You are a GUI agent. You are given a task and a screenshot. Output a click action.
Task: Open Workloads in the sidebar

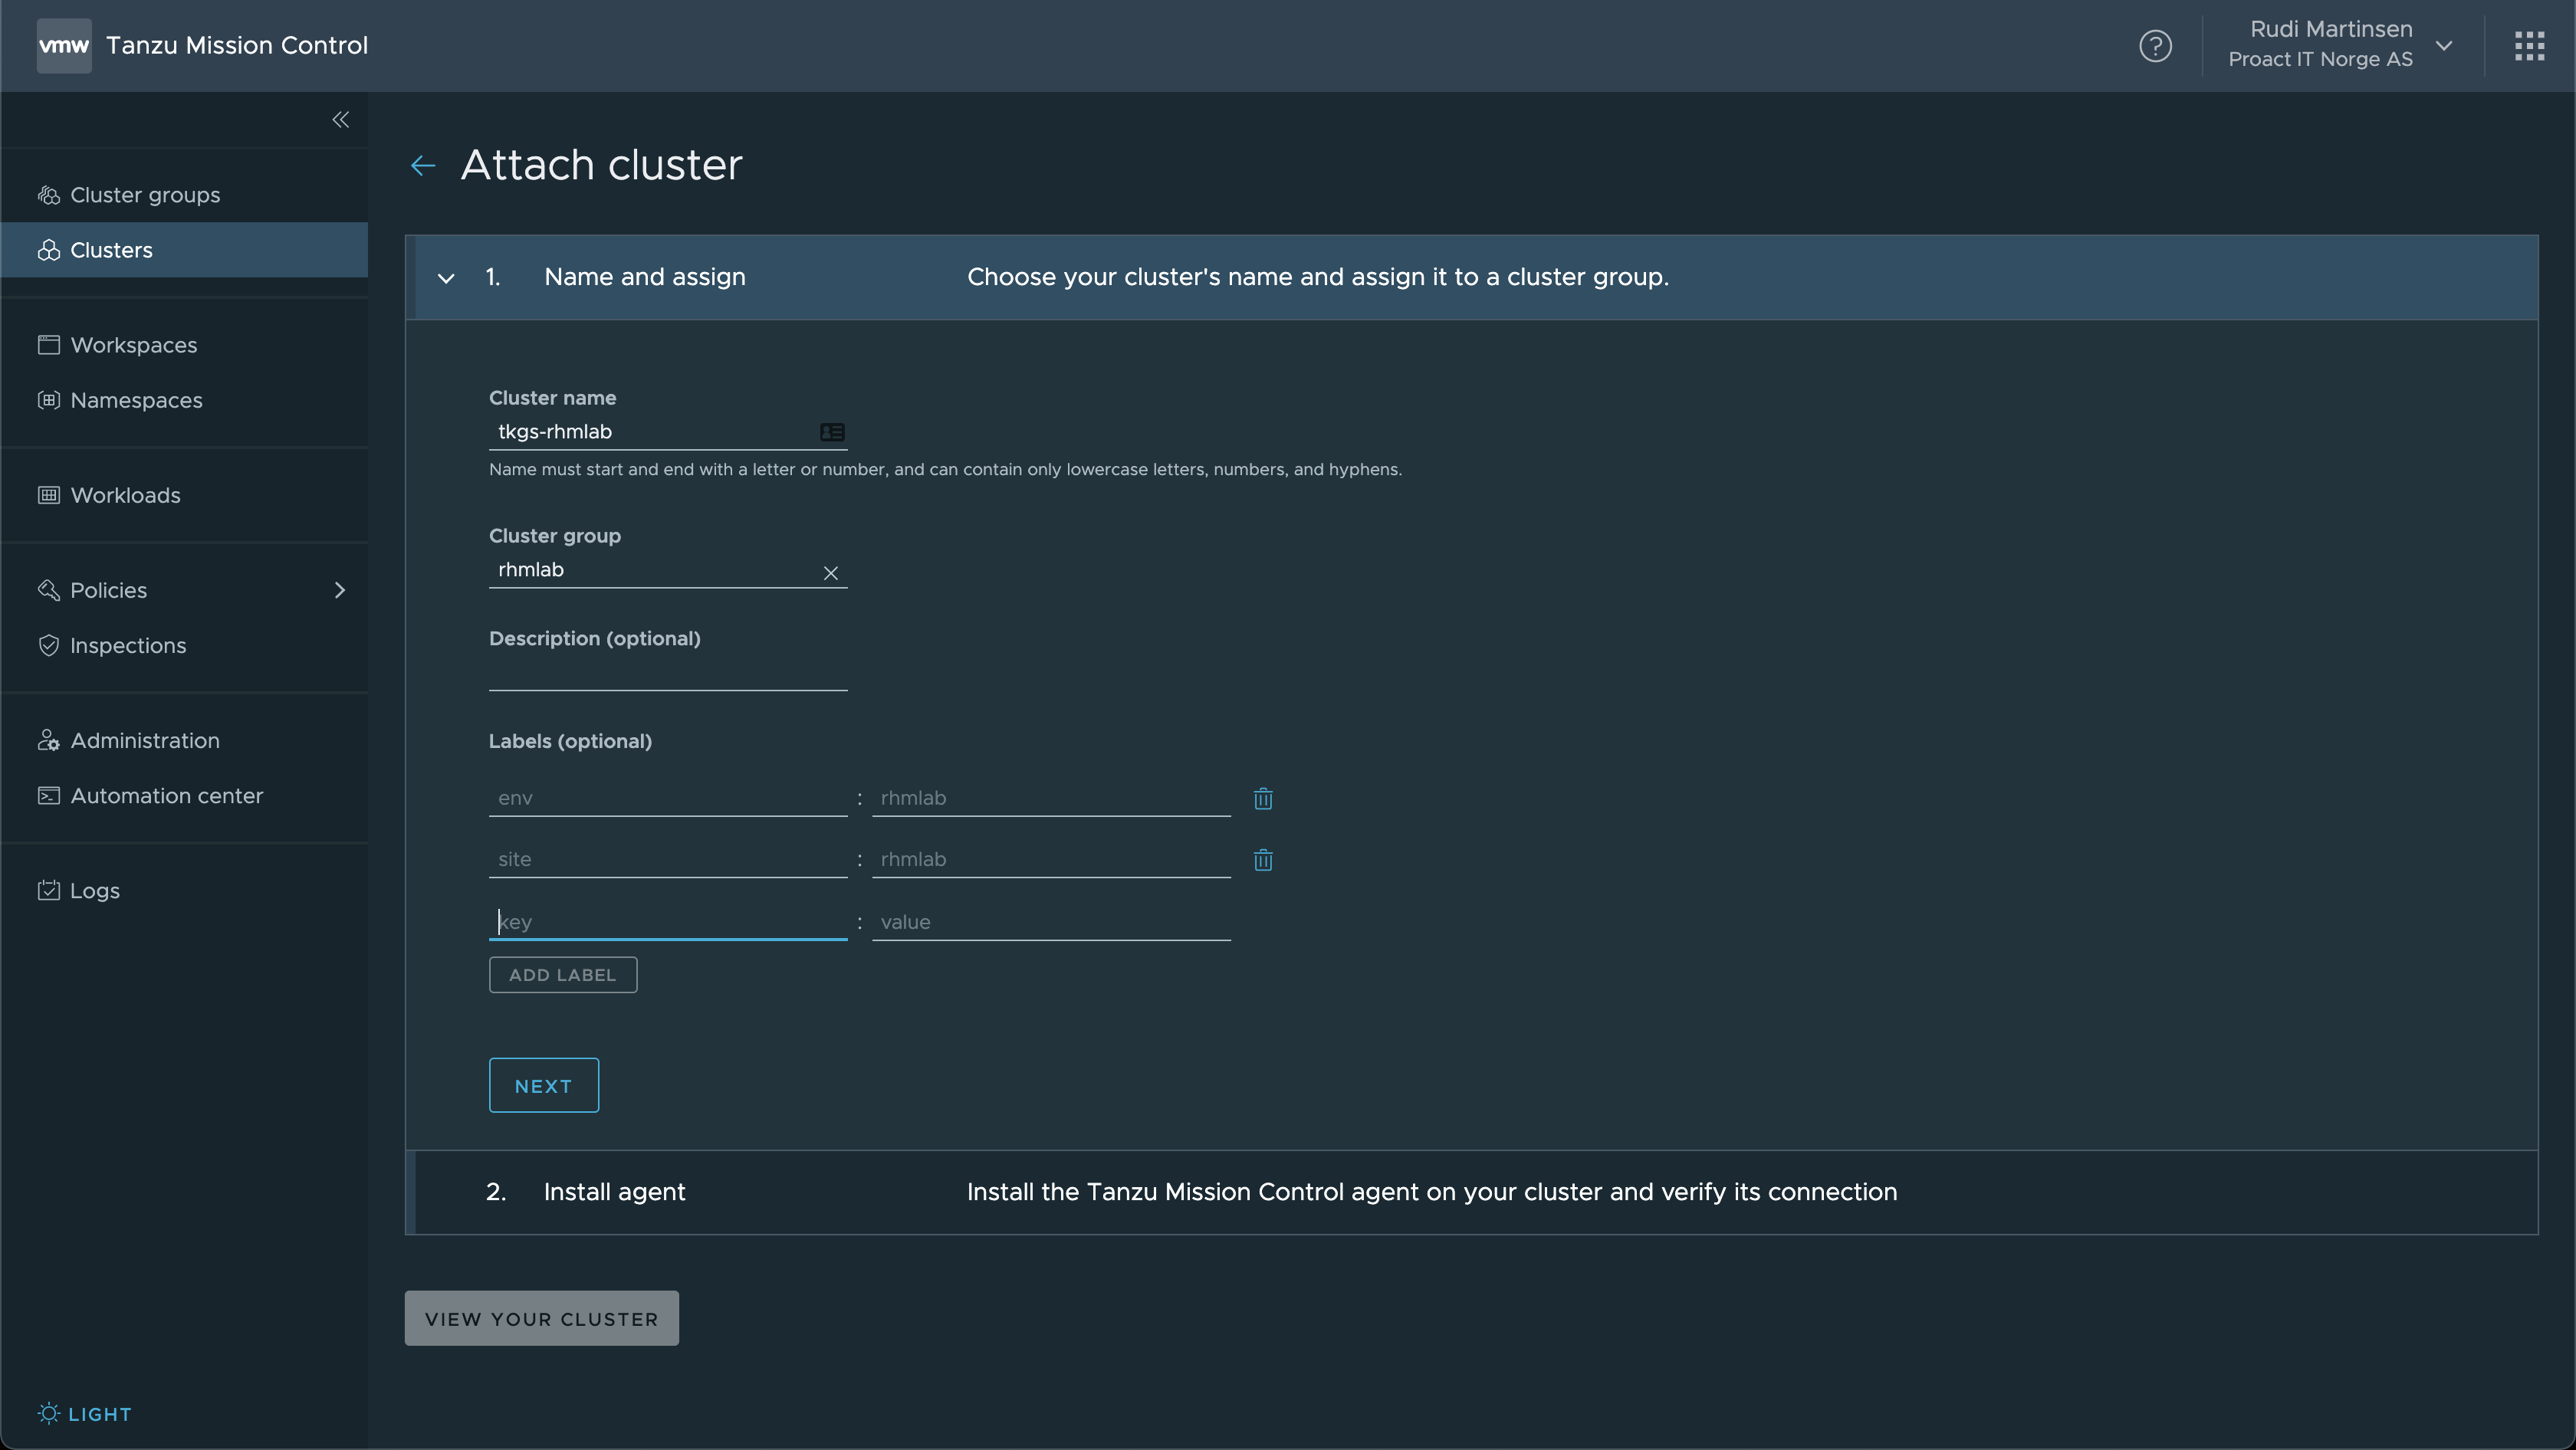tap(185, 494)
